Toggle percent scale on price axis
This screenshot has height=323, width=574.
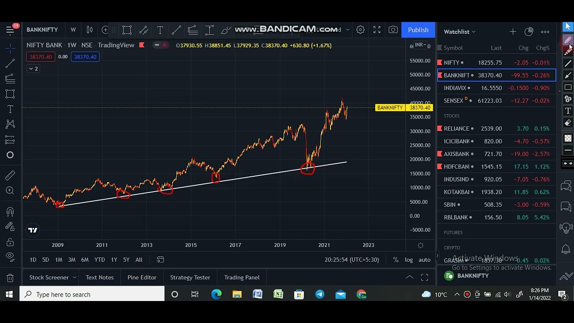pyautogui.click(x=396, y=260)
